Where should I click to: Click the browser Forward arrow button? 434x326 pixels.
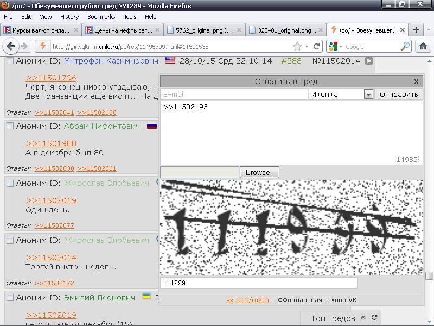25,46
